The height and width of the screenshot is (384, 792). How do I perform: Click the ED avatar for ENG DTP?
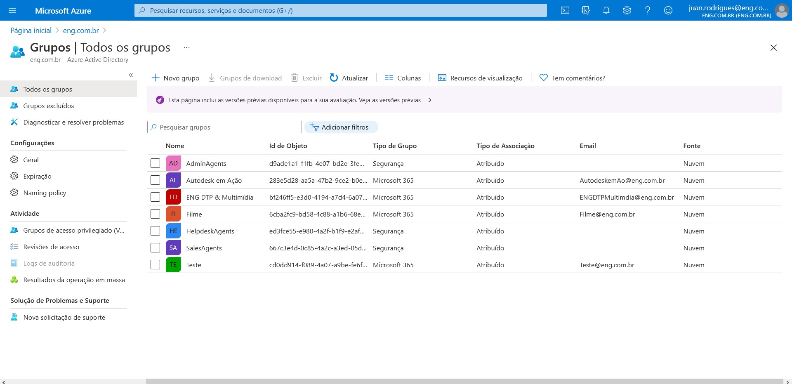pyautogui.click(x=173, y=197)
